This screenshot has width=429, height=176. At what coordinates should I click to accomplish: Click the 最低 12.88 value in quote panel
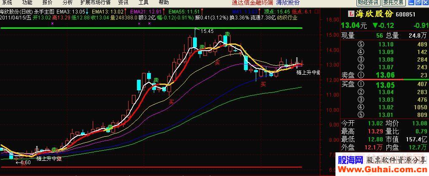[x=375, y=140]
